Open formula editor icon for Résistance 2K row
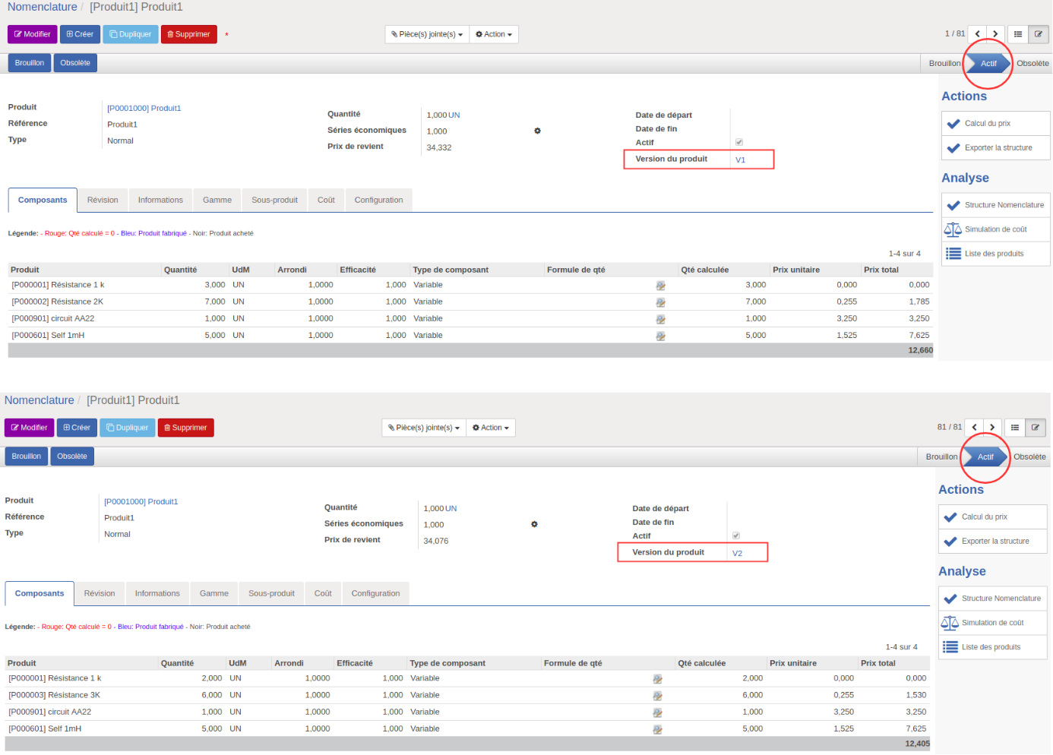The height and width of the screenshot is (755, 1053). [660, 302]
